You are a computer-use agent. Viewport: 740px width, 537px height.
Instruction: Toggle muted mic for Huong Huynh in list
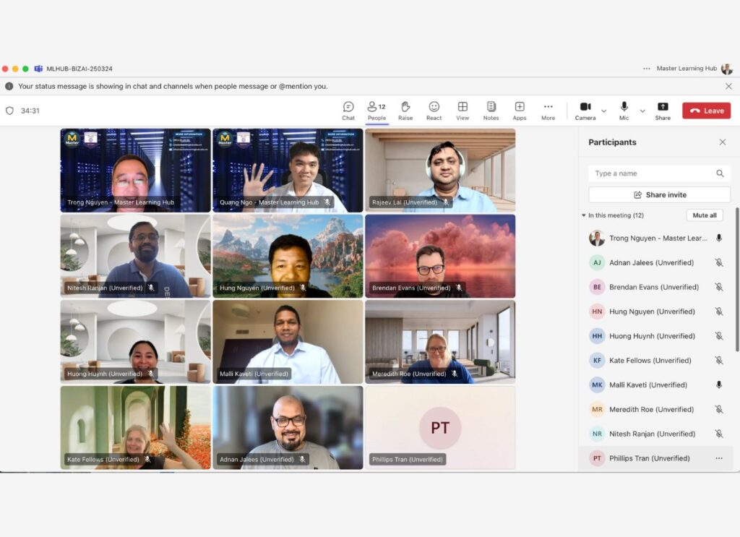719,336
